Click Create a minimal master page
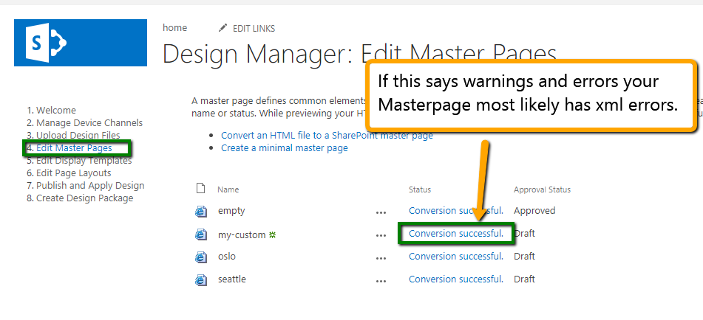 coord(285,148)
